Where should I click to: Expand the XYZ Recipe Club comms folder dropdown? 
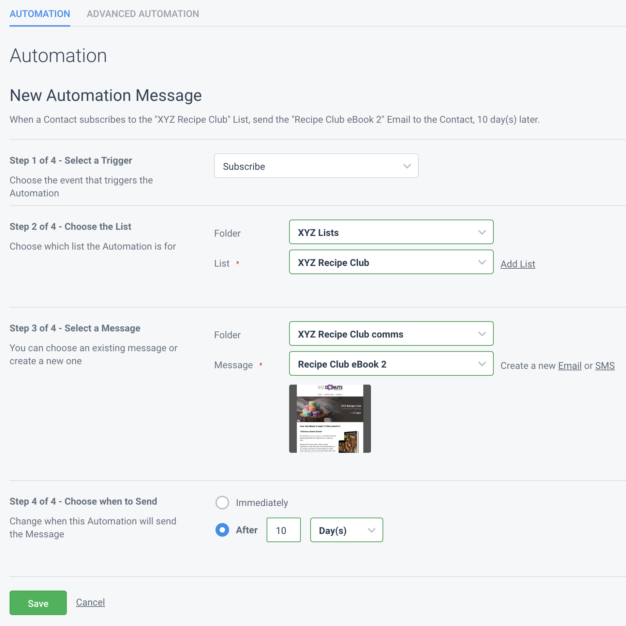coord(391,334)
